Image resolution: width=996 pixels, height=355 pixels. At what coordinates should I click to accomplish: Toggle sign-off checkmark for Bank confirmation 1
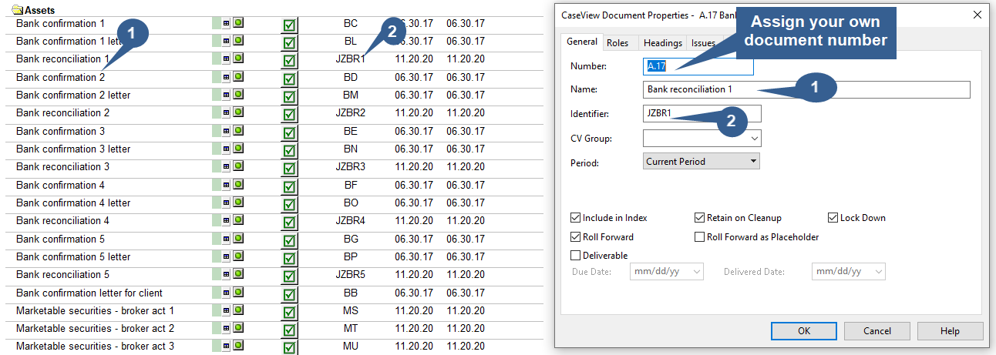(289, 25)
